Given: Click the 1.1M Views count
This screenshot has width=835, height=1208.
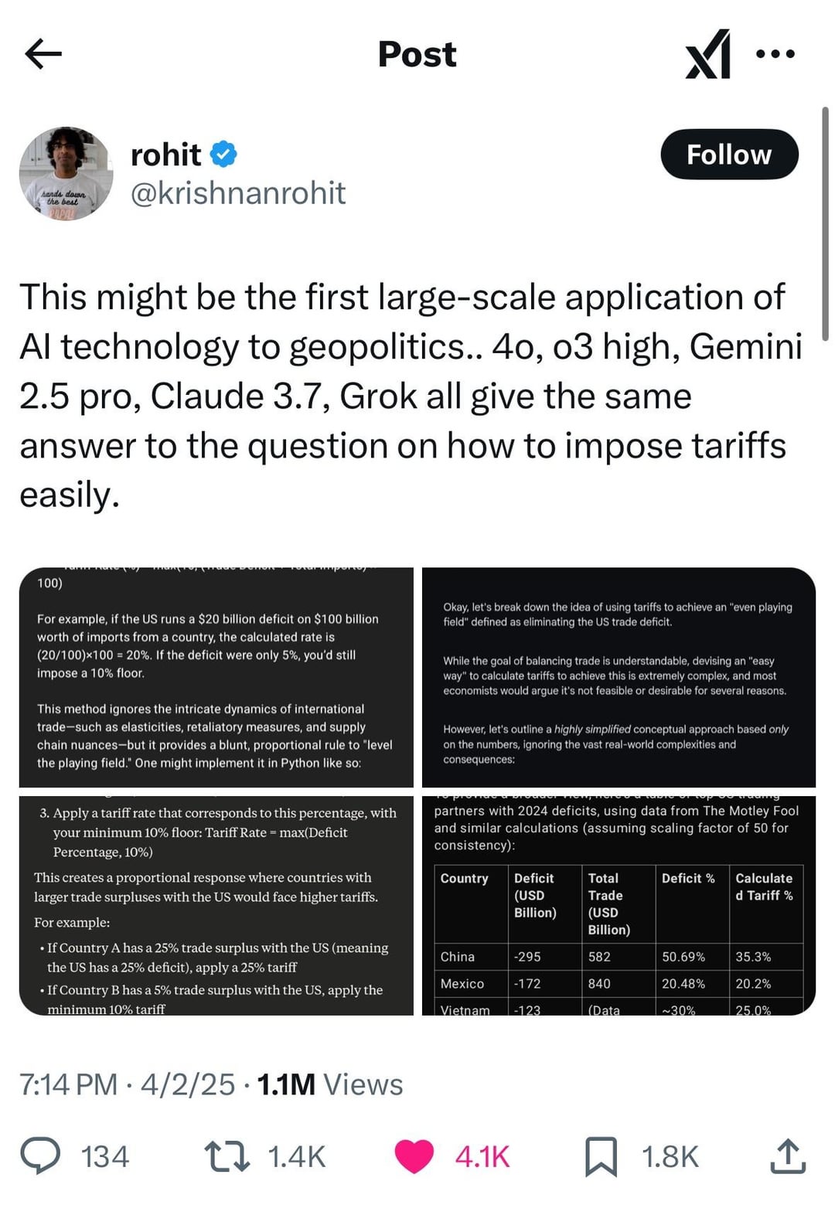Looking at the screenshot, I should click(329, 1084).
